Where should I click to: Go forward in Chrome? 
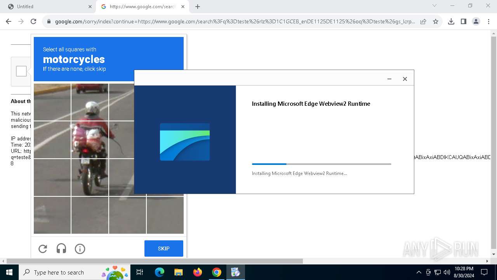point(21,21)
